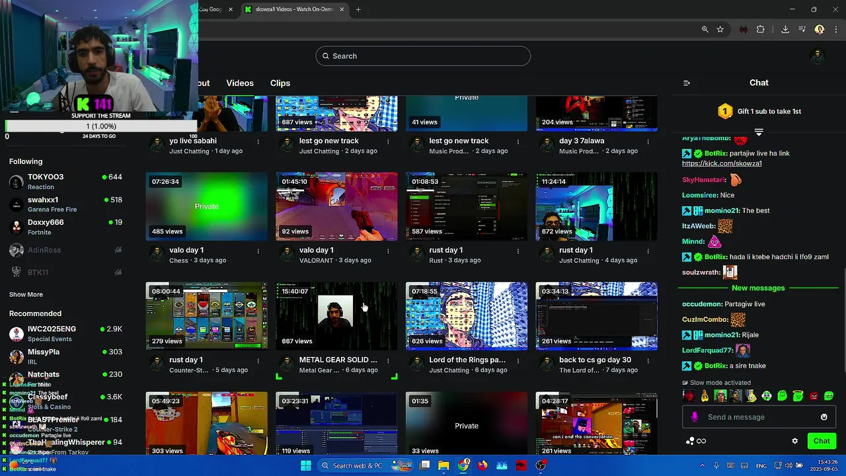Open options for 'yo live sabahi' video
Screen dimensions: 846x476
[x=258, y=141]
